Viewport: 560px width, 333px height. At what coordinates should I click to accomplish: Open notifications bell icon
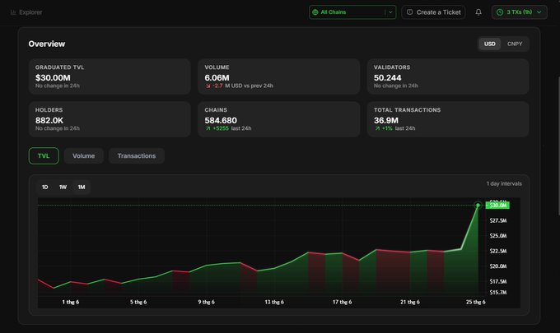point(478,12)
